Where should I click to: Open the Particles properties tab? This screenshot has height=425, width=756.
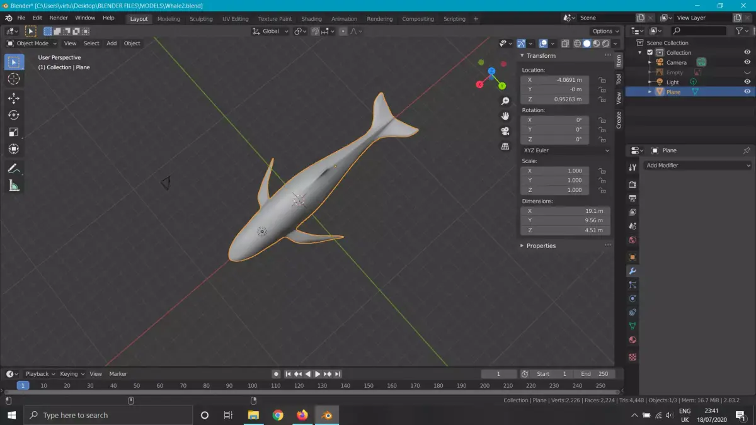pyautogui.click(x=633, y=285)
